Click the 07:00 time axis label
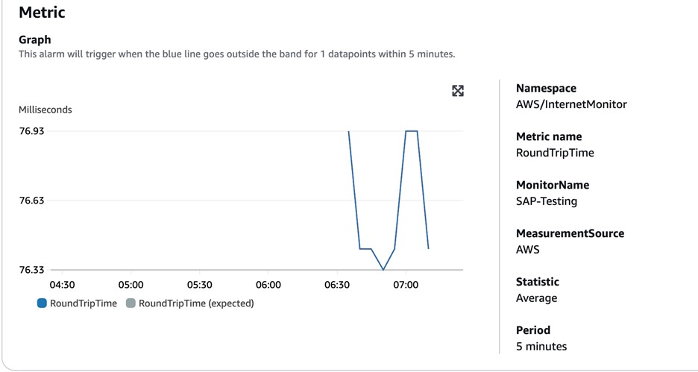The height and width of the screenshot is (372, 698). tap(406, 285)
